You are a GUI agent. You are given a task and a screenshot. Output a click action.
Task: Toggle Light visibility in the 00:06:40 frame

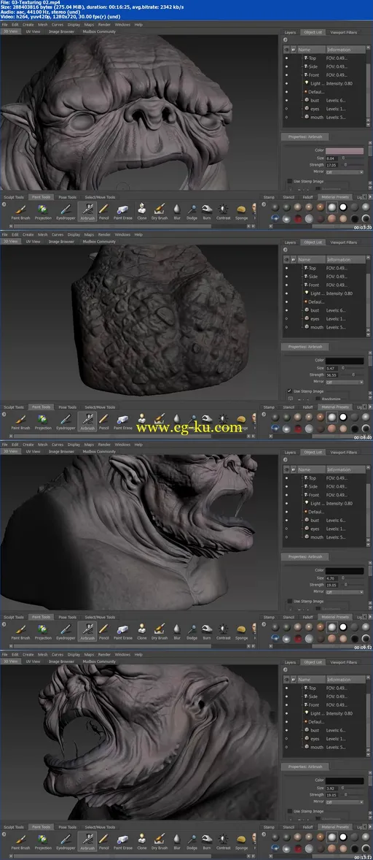(x=286, y=293)
